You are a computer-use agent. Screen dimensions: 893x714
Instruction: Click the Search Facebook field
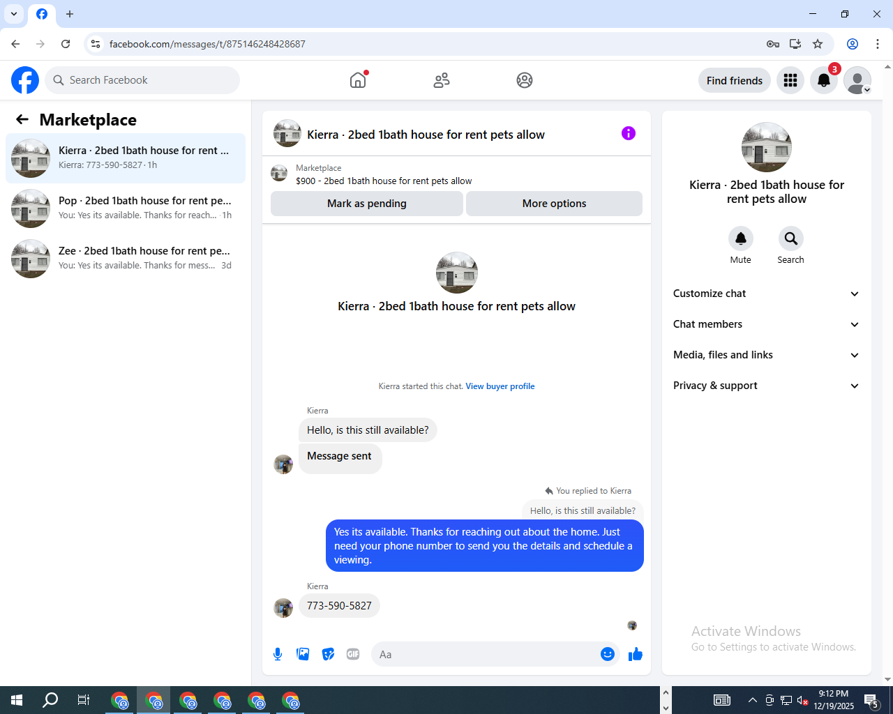pos(142,80)
